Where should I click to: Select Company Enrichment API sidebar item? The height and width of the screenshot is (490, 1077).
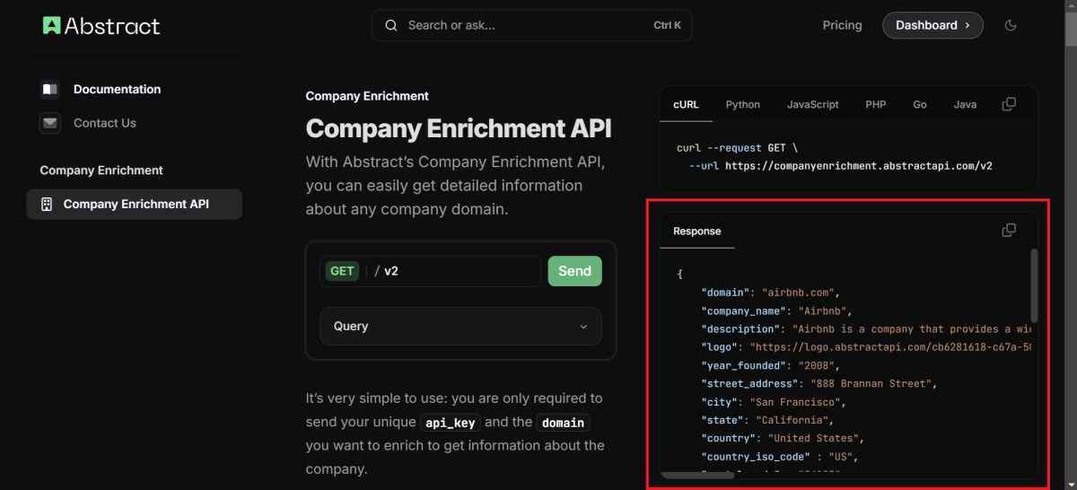135,204
